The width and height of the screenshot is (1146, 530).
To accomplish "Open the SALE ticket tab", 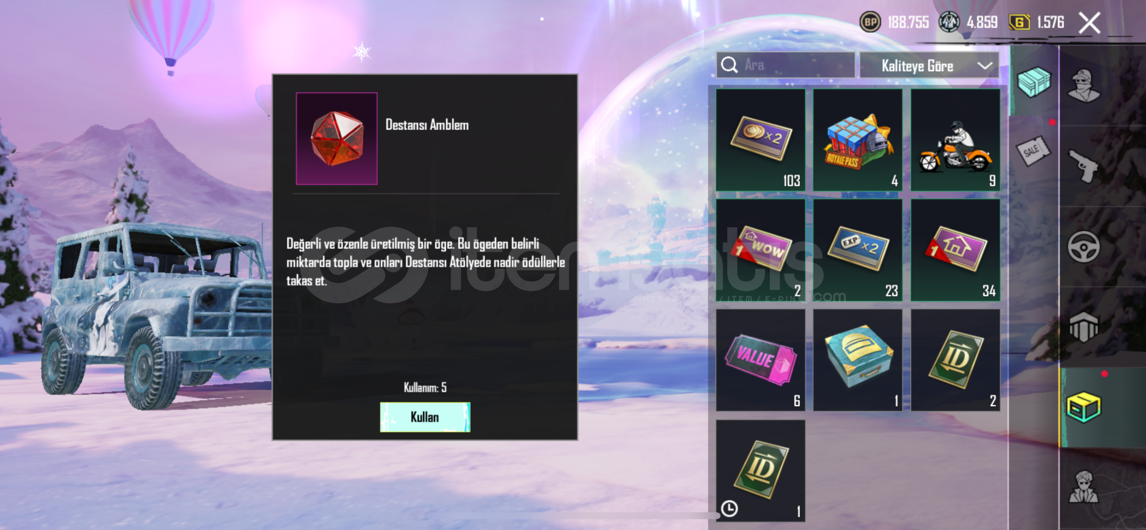I will click(1033, 151).
